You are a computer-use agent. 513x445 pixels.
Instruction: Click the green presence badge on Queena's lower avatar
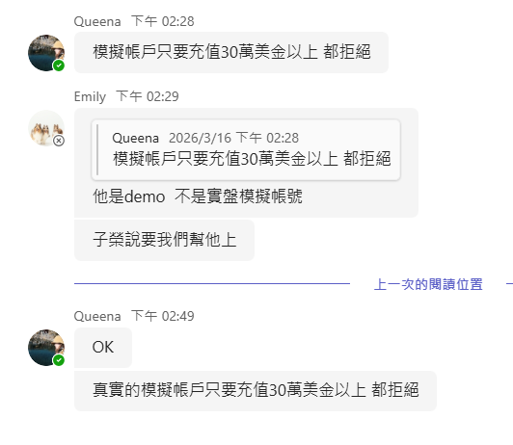point(59,360)
